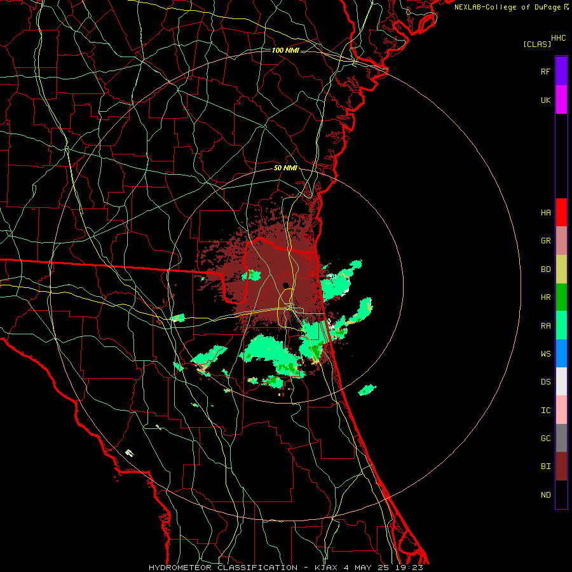Click the GC legend label

[545, 439]
